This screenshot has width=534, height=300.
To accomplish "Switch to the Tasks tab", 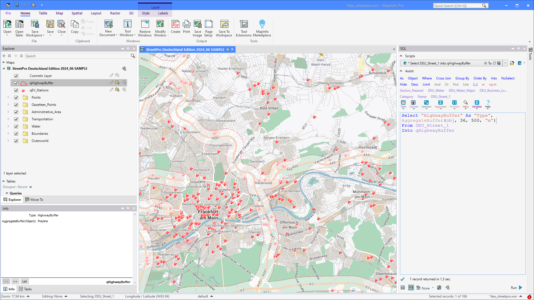I will point(25,289).
